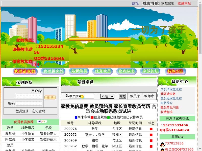Open the 教员库 tab
This screenshot has height=151, width=202.
click(x=135, y=96)
